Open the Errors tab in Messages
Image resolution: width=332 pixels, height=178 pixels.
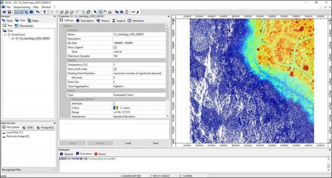pyautogui.click(x=100, y=154)
